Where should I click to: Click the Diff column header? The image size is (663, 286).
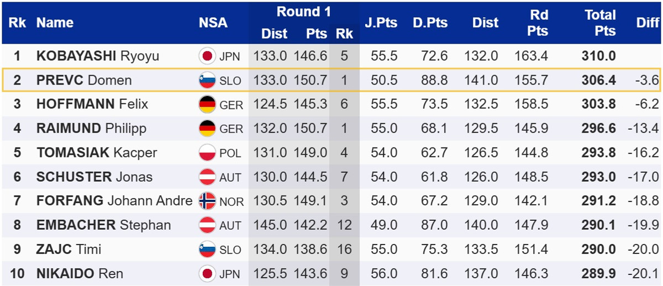(x=648, y=23)
